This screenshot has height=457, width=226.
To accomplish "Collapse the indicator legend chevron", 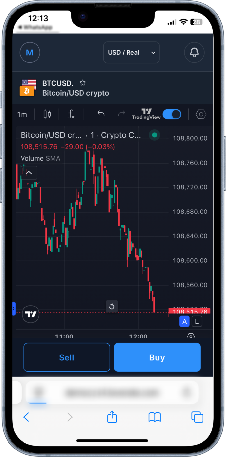I will 29,173.
